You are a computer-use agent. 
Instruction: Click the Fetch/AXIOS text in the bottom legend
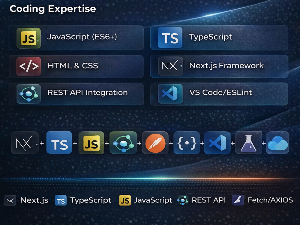[270, 200]
